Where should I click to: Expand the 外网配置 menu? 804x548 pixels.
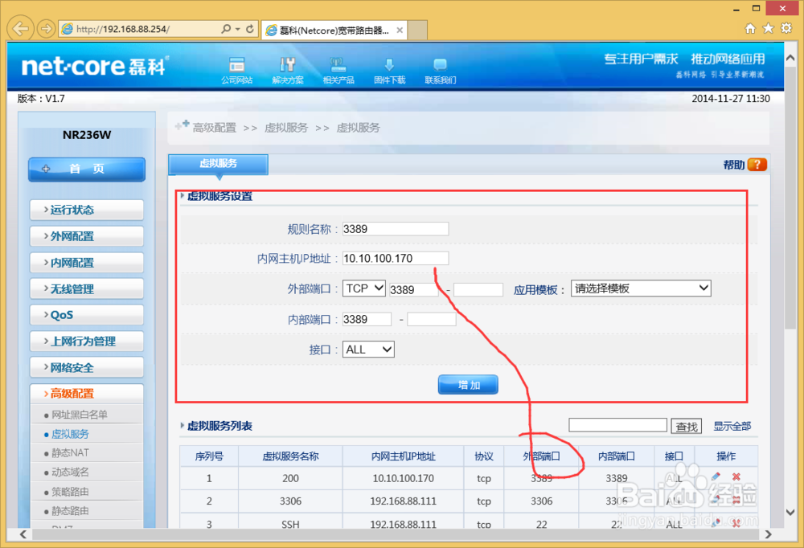pyautogui.click(x=87, y=236)
